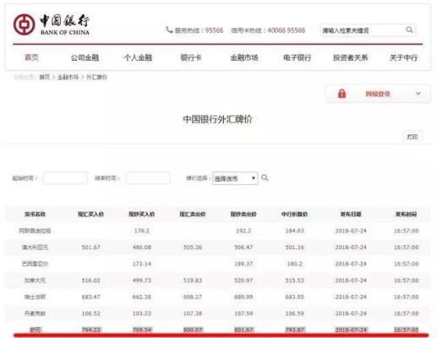Screen dimensions: 437x338
Task: Follow the 首页 breadcrumb link
Action: (x=45, y=77)
